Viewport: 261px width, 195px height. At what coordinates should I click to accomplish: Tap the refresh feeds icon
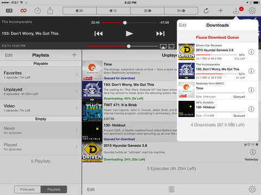tap(206, 11)
